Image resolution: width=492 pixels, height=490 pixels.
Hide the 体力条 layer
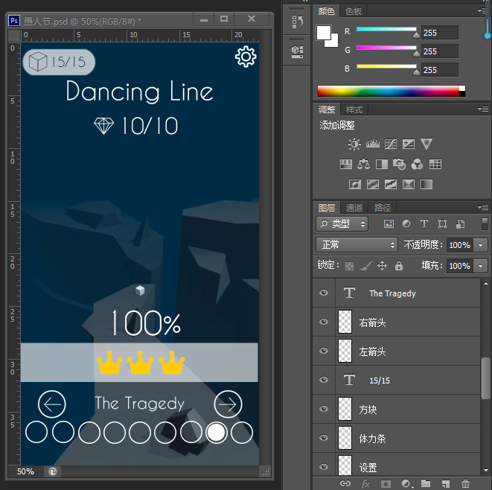[x=324, y=438]
